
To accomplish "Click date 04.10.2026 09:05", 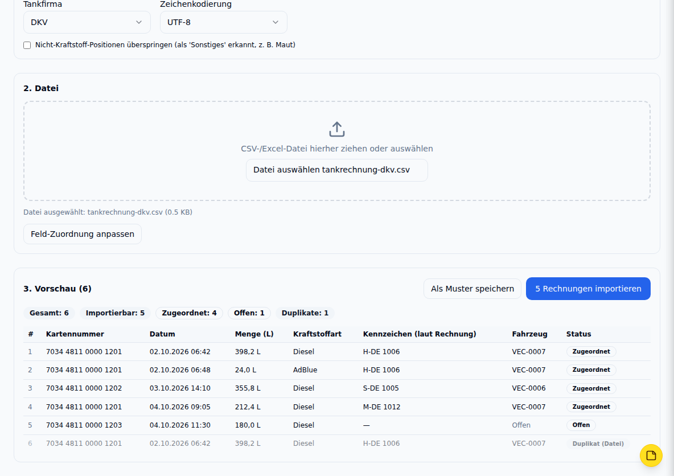I will [x=180, y=407].
